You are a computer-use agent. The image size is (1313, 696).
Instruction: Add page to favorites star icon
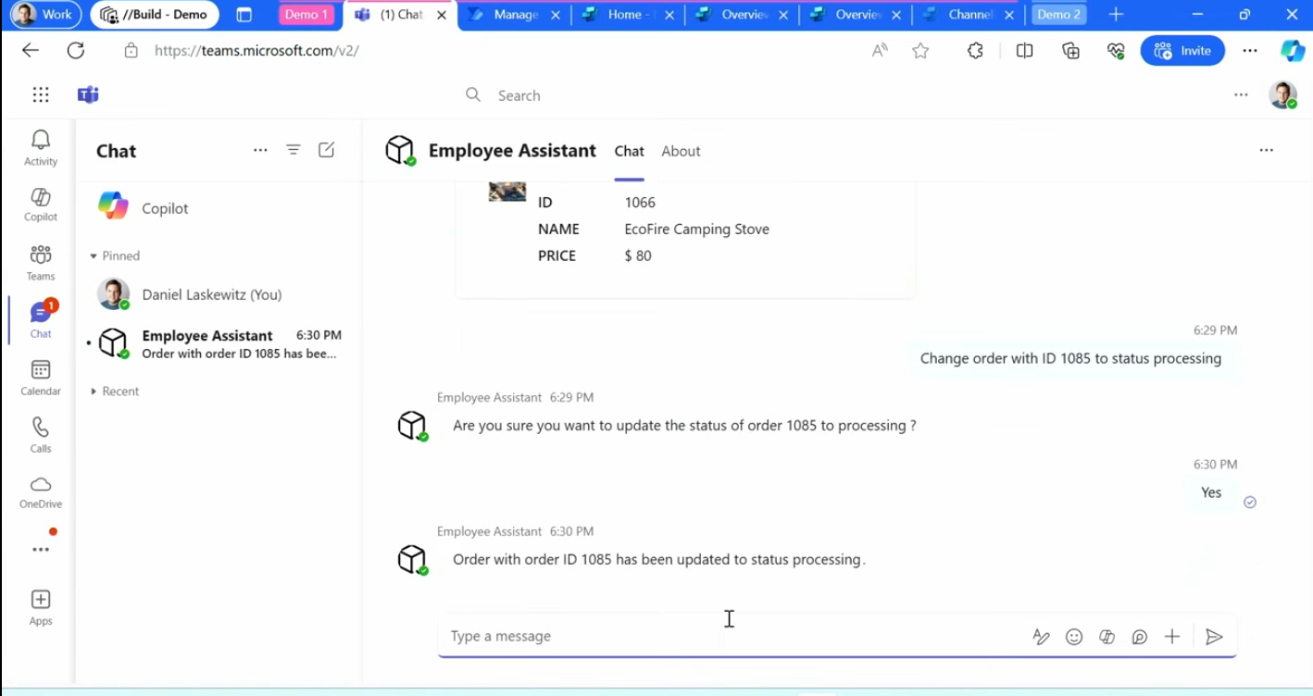click(x=920, y=51)
